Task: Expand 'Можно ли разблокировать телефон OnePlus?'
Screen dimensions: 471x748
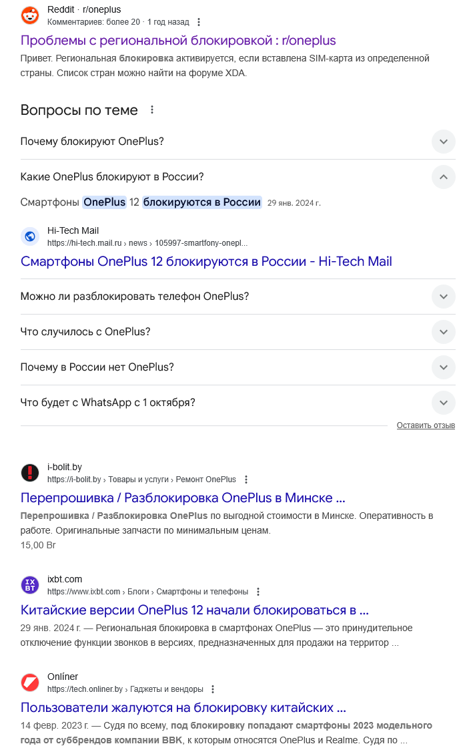Action: coord(444,297)
